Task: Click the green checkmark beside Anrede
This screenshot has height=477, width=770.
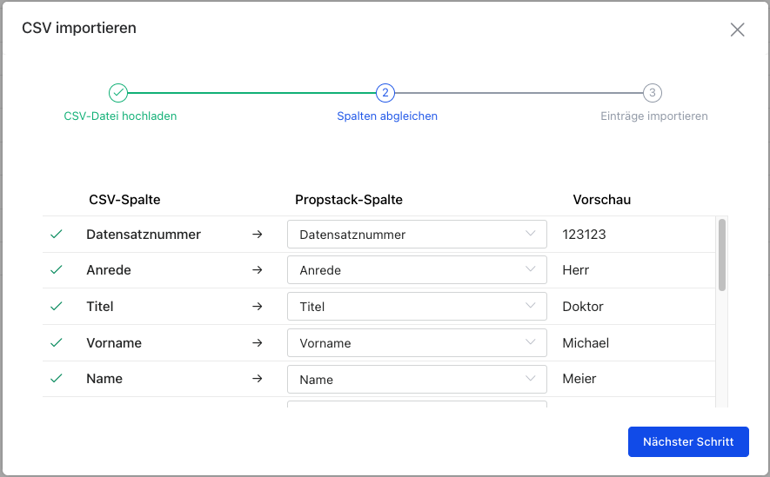Action: coord(57,269)
